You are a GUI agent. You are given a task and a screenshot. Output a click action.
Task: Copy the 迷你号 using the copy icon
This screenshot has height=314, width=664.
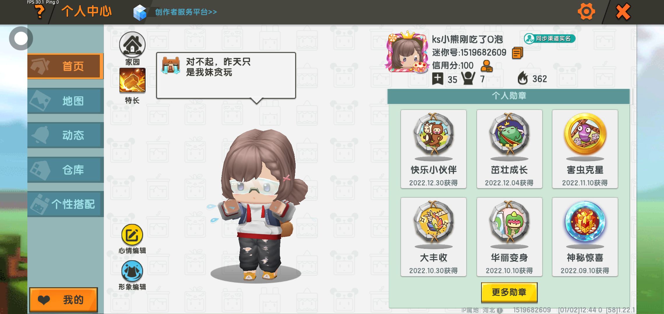tap(518, 53)
